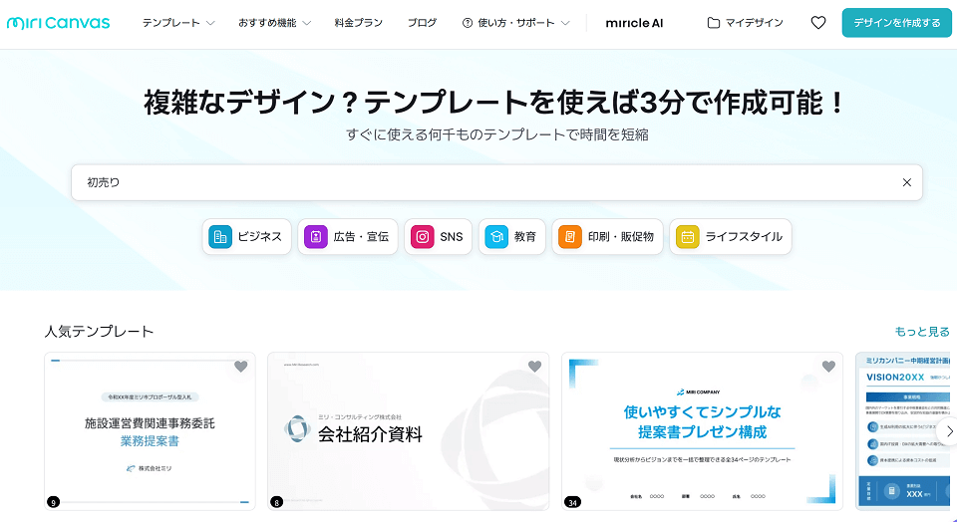
Task: Choose the 教育 category chip
Action: [511, 237]
